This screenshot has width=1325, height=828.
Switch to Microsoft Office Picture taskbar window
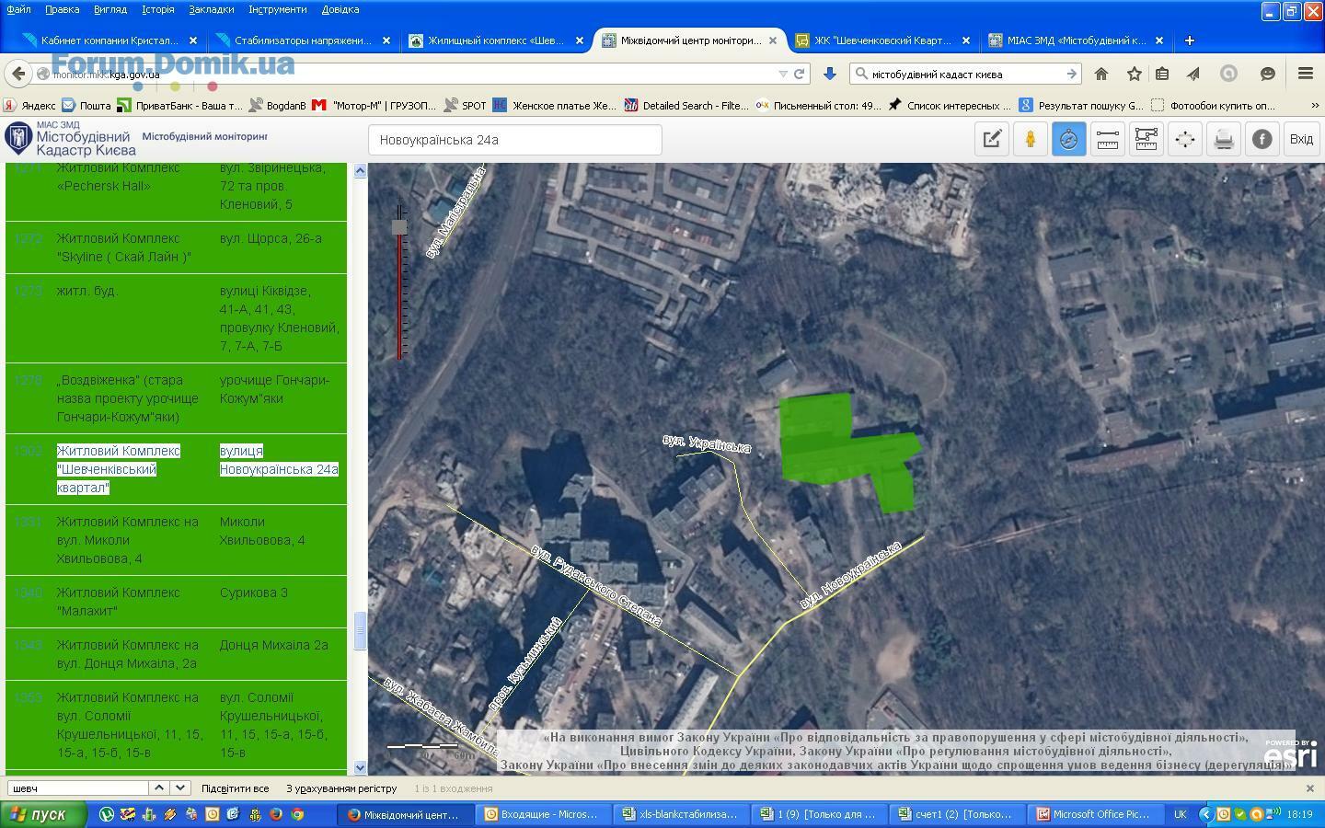(1097, 814)
